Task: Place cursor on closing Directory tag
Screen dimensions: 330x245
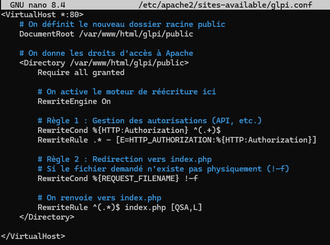Action: point(46,217)
